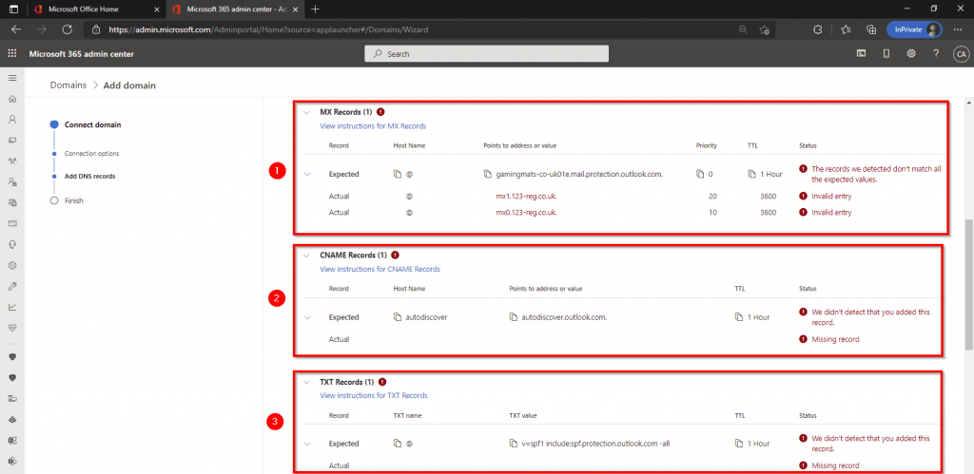
Task: Go to Home in the left navigation
Action: 11,99
